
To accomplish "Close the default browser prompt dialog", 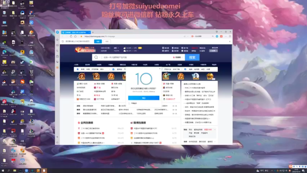I will click(x=160, y=69).
